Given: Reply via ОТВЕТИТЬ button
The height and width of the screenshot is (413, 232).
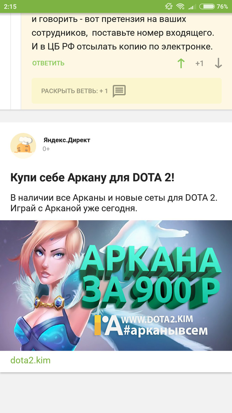Looking at the screenshot, I should click(x=48, y=63).
